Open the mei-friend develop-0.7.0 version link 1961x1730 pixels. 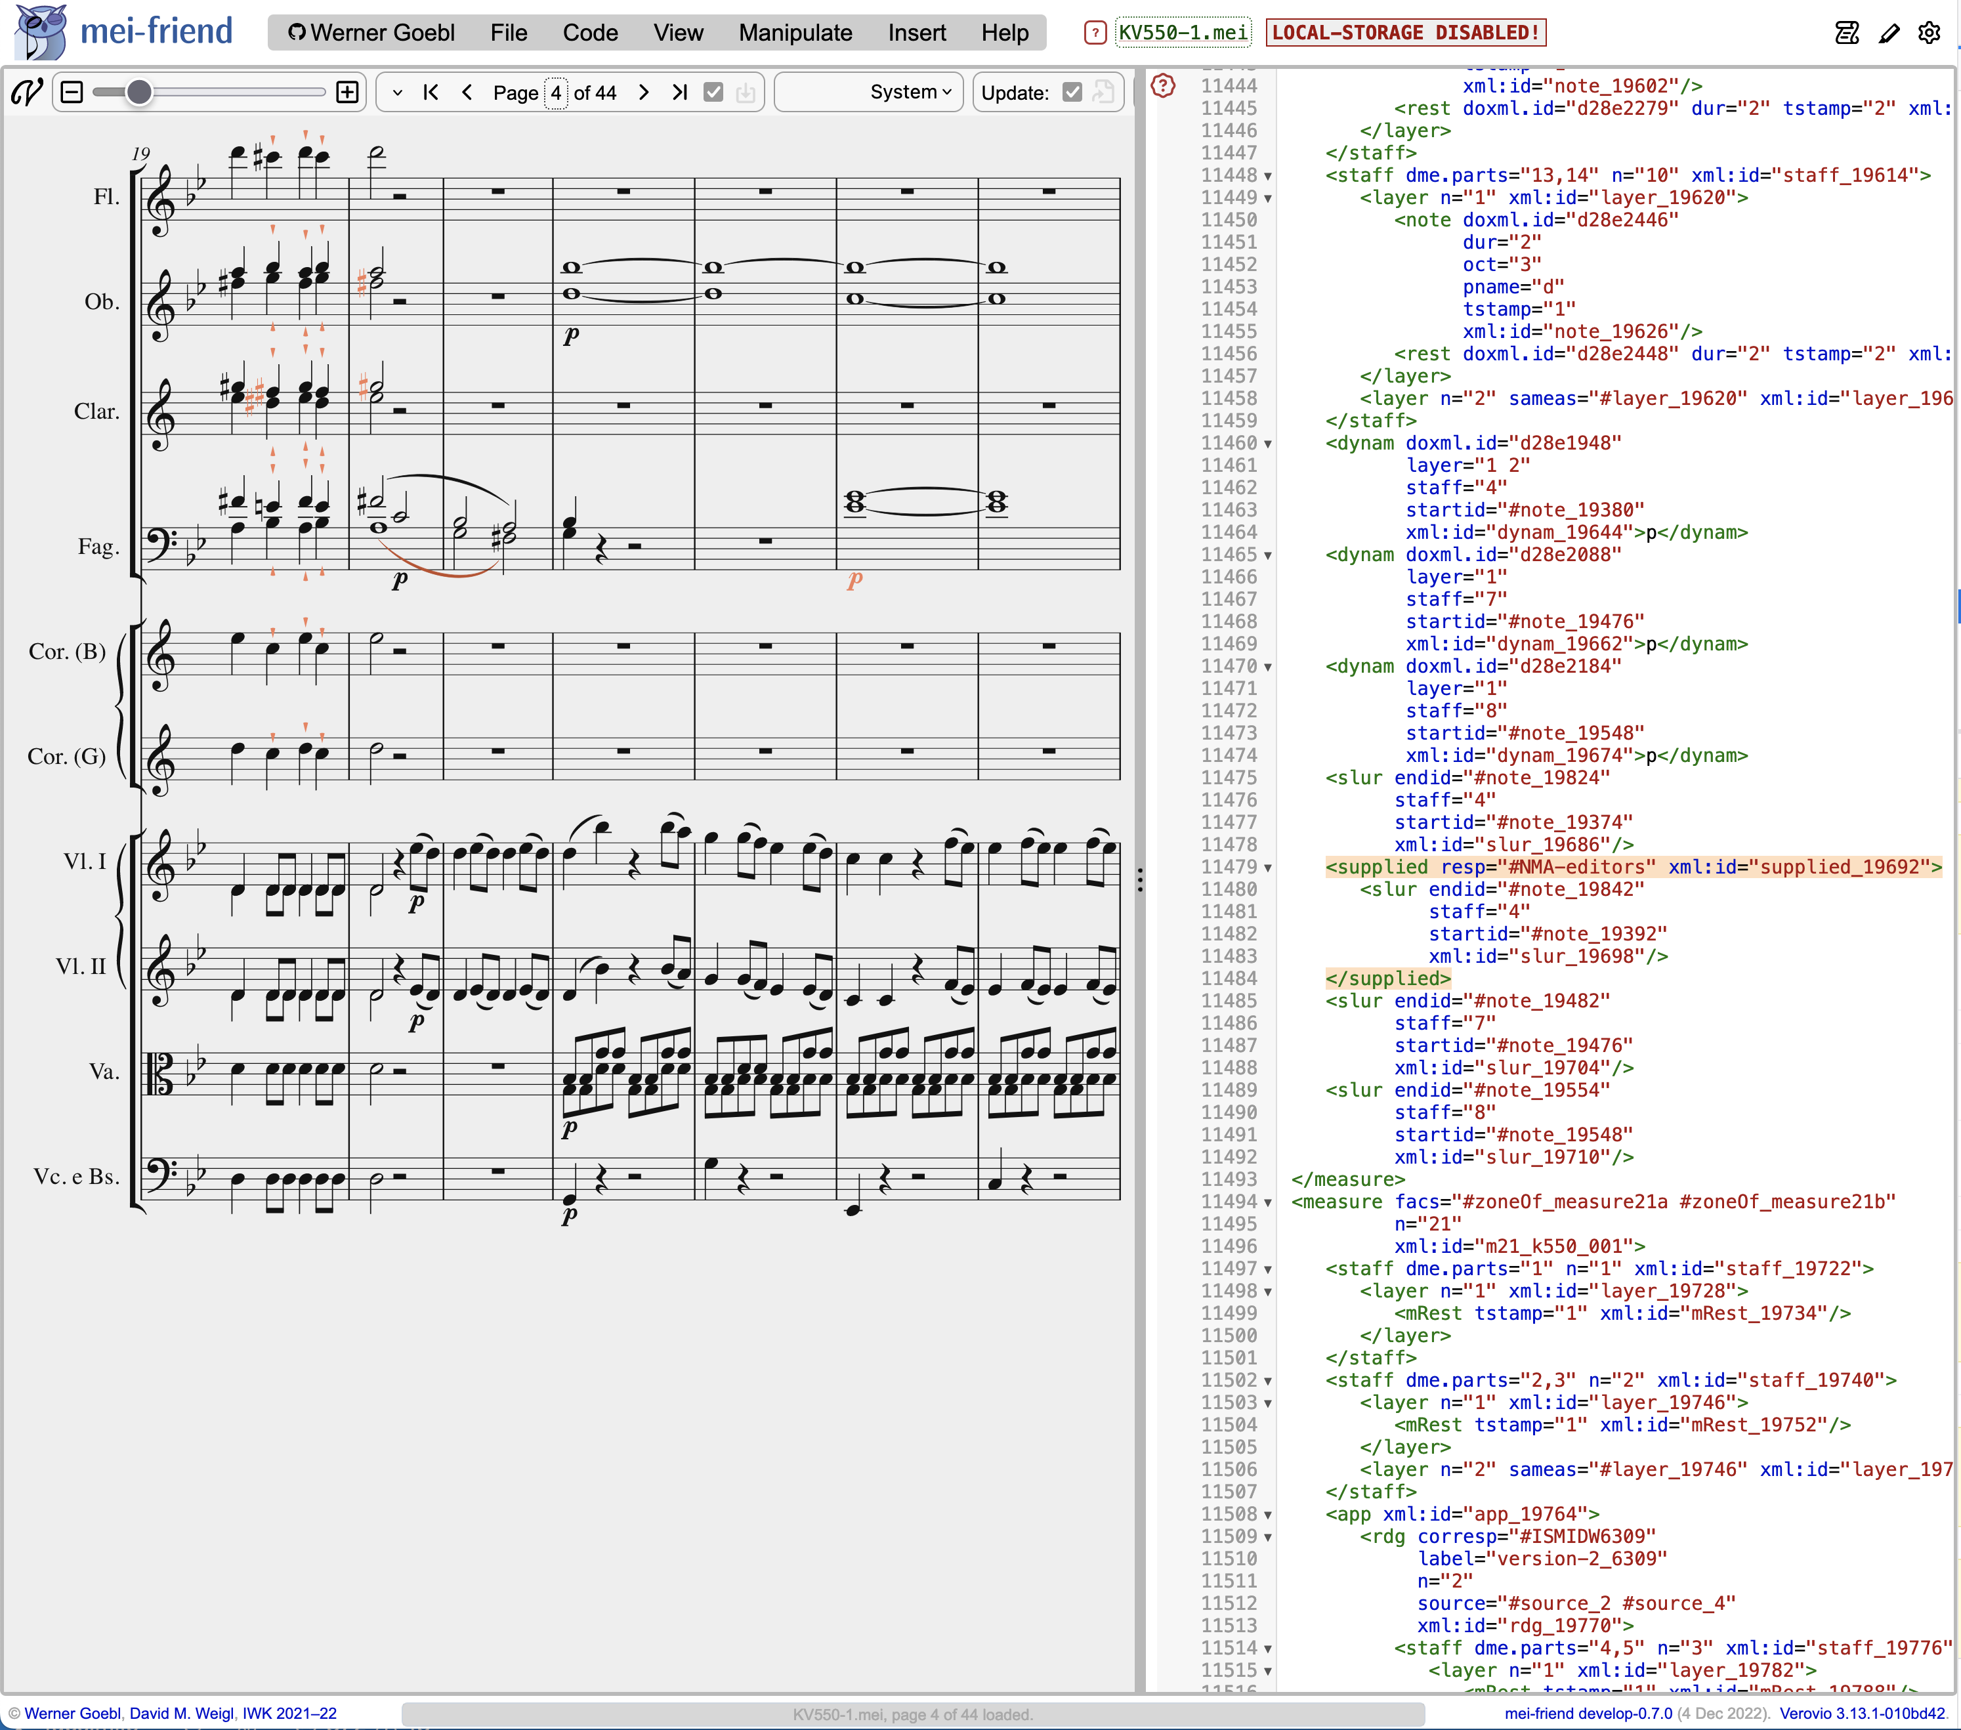coord(1588,1713)
